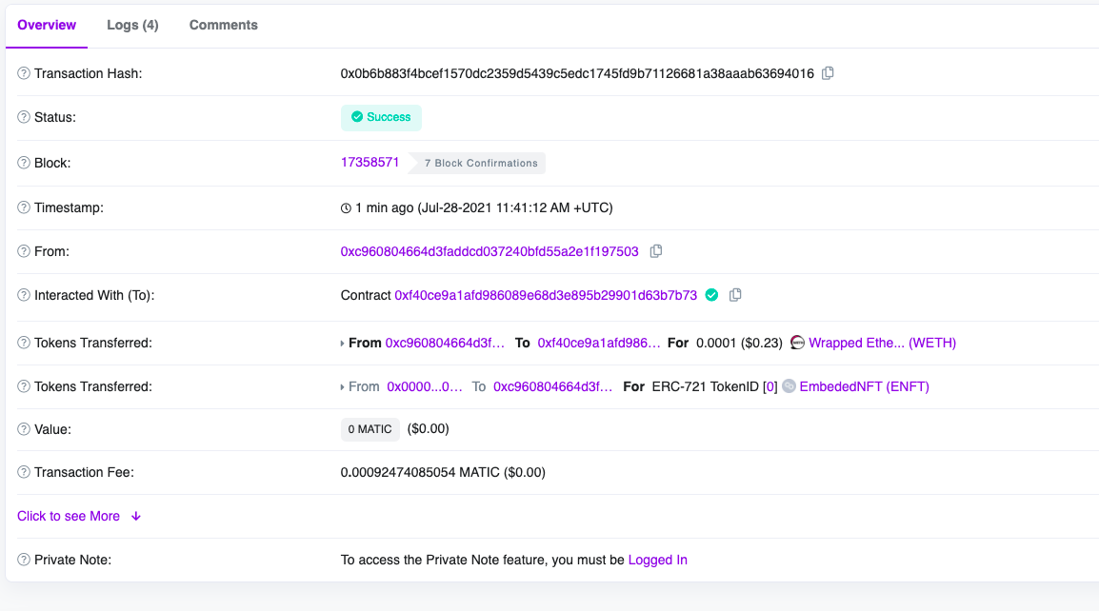
Task: Open recipient 0xf40ce9a1afd986… in WETH transfer
Action: click(599, 343)
